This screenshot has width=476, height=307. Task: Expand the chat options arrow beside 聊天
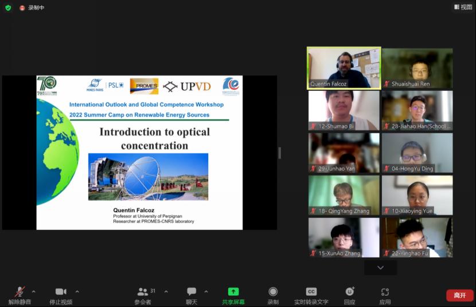coord(206,292)
